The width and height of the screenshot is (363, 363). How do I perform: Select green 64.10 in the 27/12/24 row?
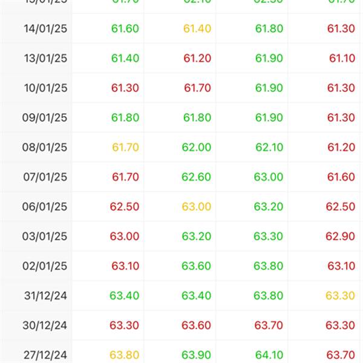click(269, 355)
